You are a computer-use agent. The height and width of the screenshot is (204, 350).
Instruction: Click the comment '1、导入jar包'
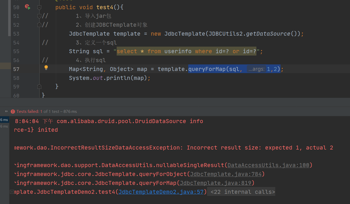tap(94, 16)
